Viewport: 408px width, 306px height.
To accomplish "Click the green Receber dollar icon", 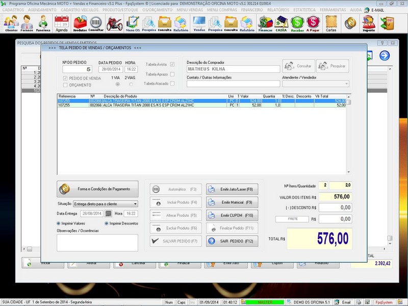I will pos(297,23).
